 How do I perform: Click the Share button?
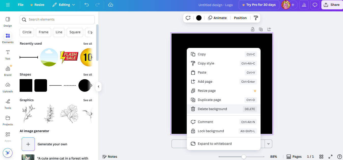[x=332, y=5]
